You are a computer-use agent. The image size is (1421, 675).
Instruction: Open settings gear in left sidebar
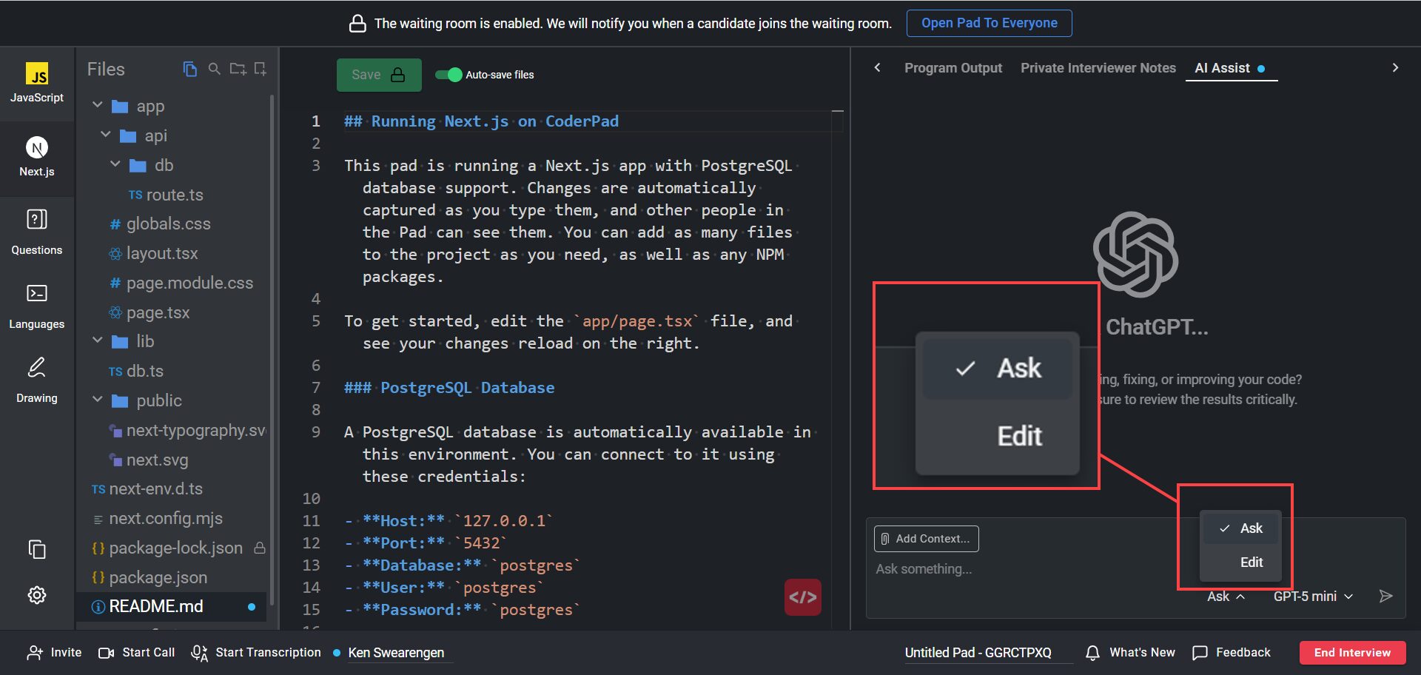[x=36, y=595]
